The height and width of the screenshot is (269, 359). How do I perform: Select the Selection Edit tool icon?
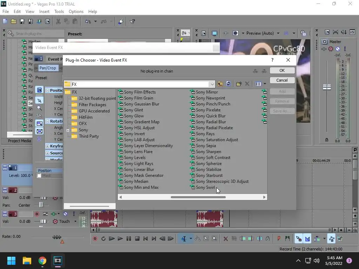[206, 239]
